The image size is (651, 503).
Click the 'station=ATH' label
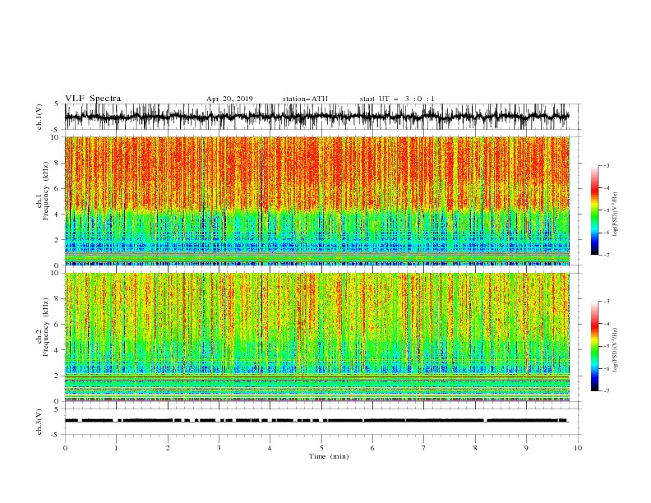pyautogui.click(x=305, y=99)
